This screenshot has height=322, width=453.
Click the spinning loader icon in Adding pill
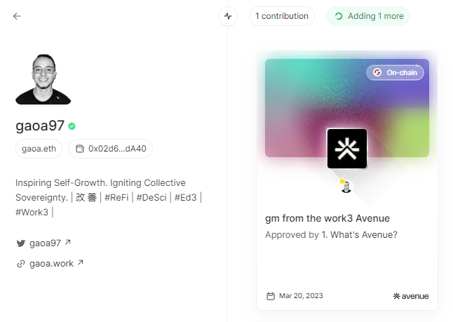[339, 16]
